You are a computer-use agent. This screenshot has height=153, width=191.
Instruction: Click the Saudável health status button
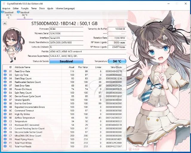click(x=66, y=61)
